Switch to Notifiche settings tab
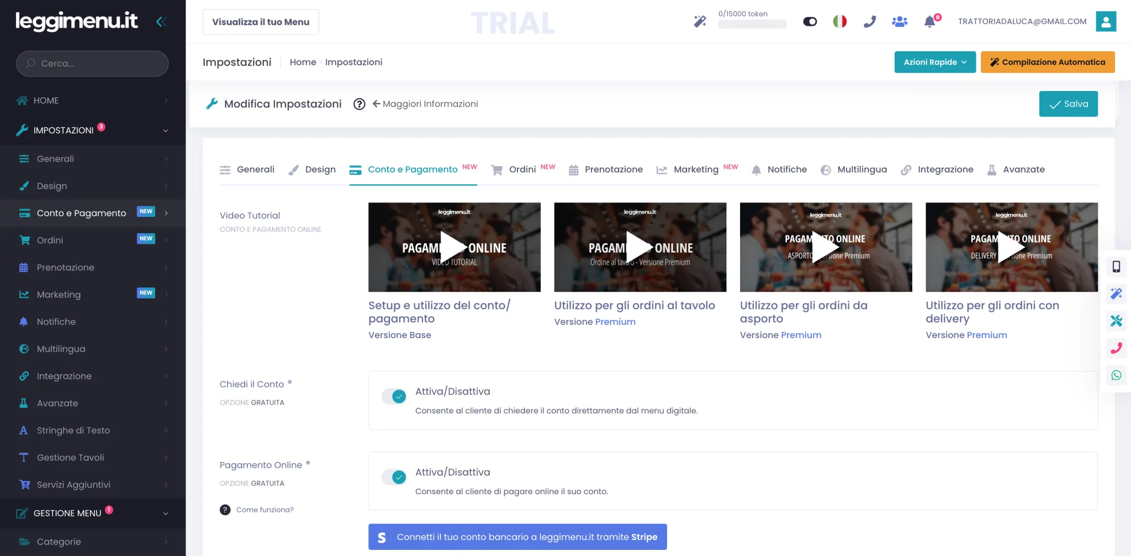1131x556 pixels. pos(779,169)
